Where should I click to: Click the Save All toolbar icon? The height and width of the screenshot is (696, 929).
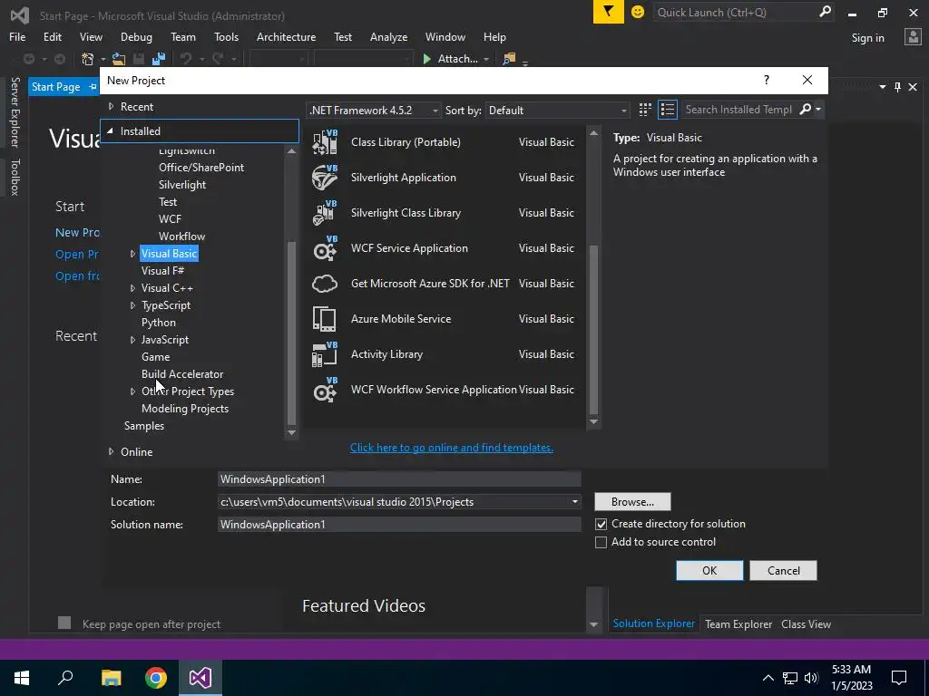pyautogui.click(x=158, y=59)
